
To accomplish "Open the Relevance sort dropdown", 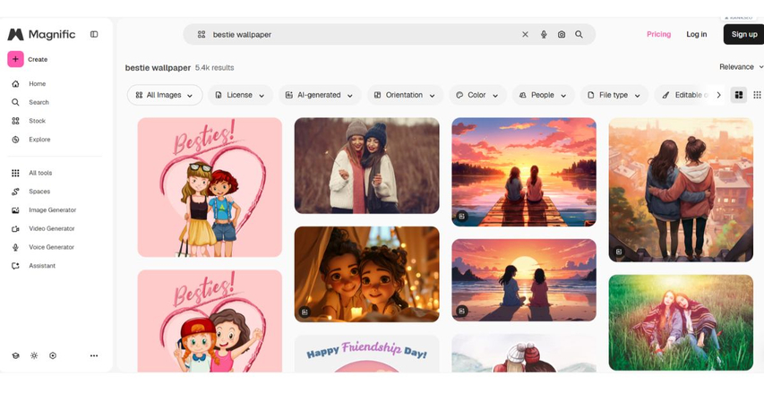I will click(741, 66).
